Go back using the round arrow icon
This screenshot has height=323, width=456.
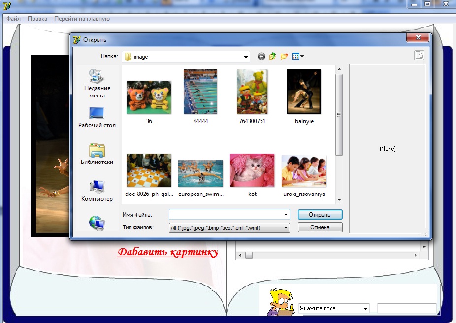tap(261, 57)
